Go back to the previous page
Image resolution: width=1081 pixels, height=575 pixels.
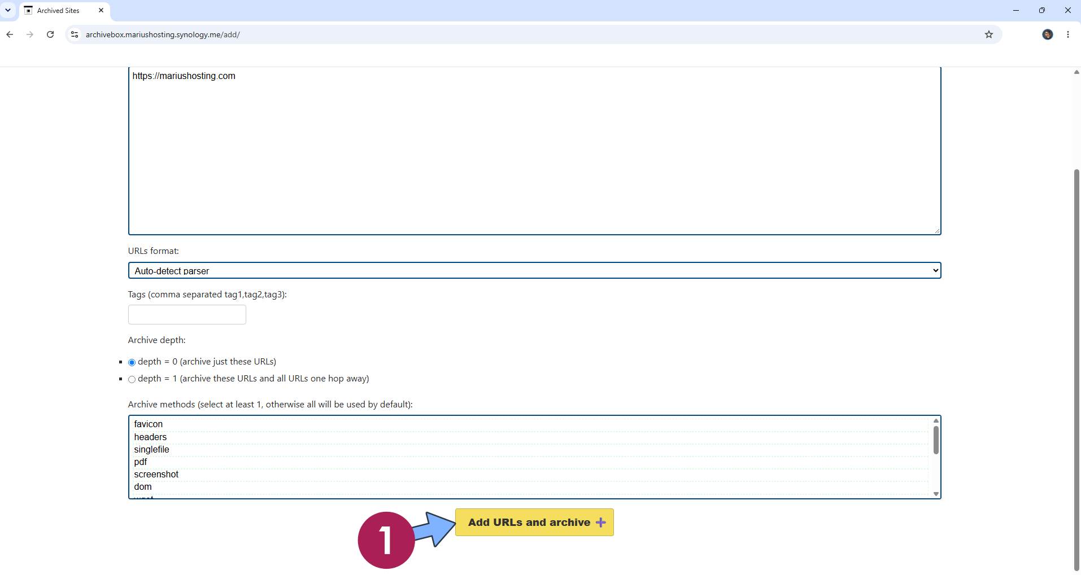(10, 34)
